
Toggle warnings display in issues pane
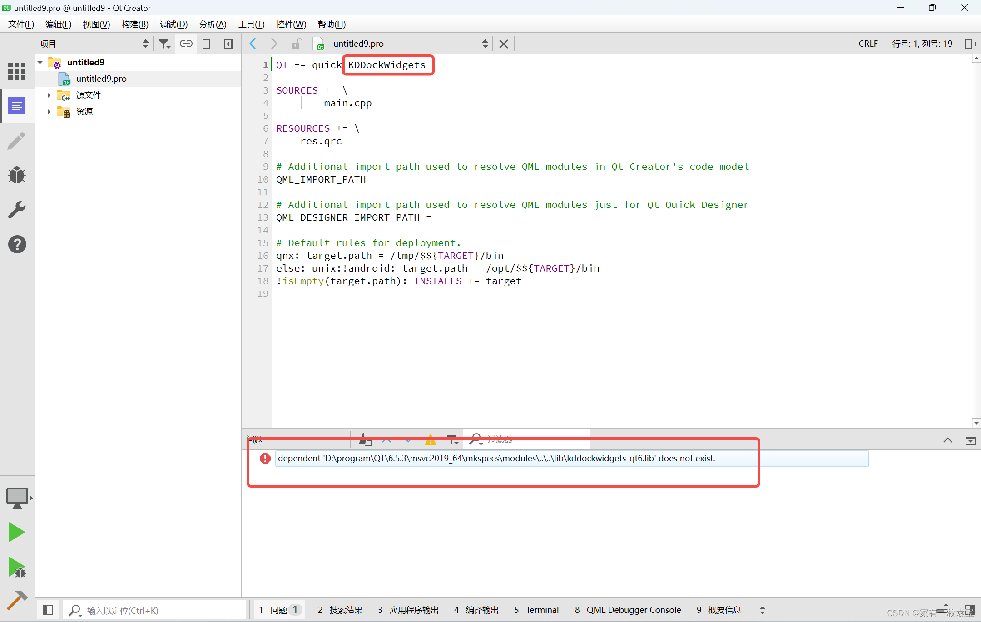(x=430, y=439)
